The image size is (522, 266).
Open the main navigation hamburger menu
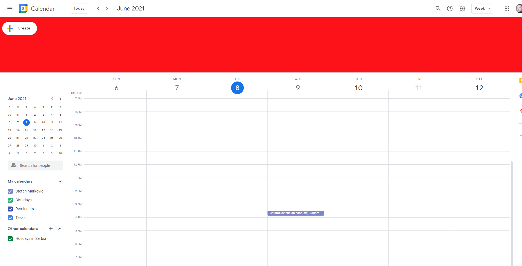pos(10,8)
